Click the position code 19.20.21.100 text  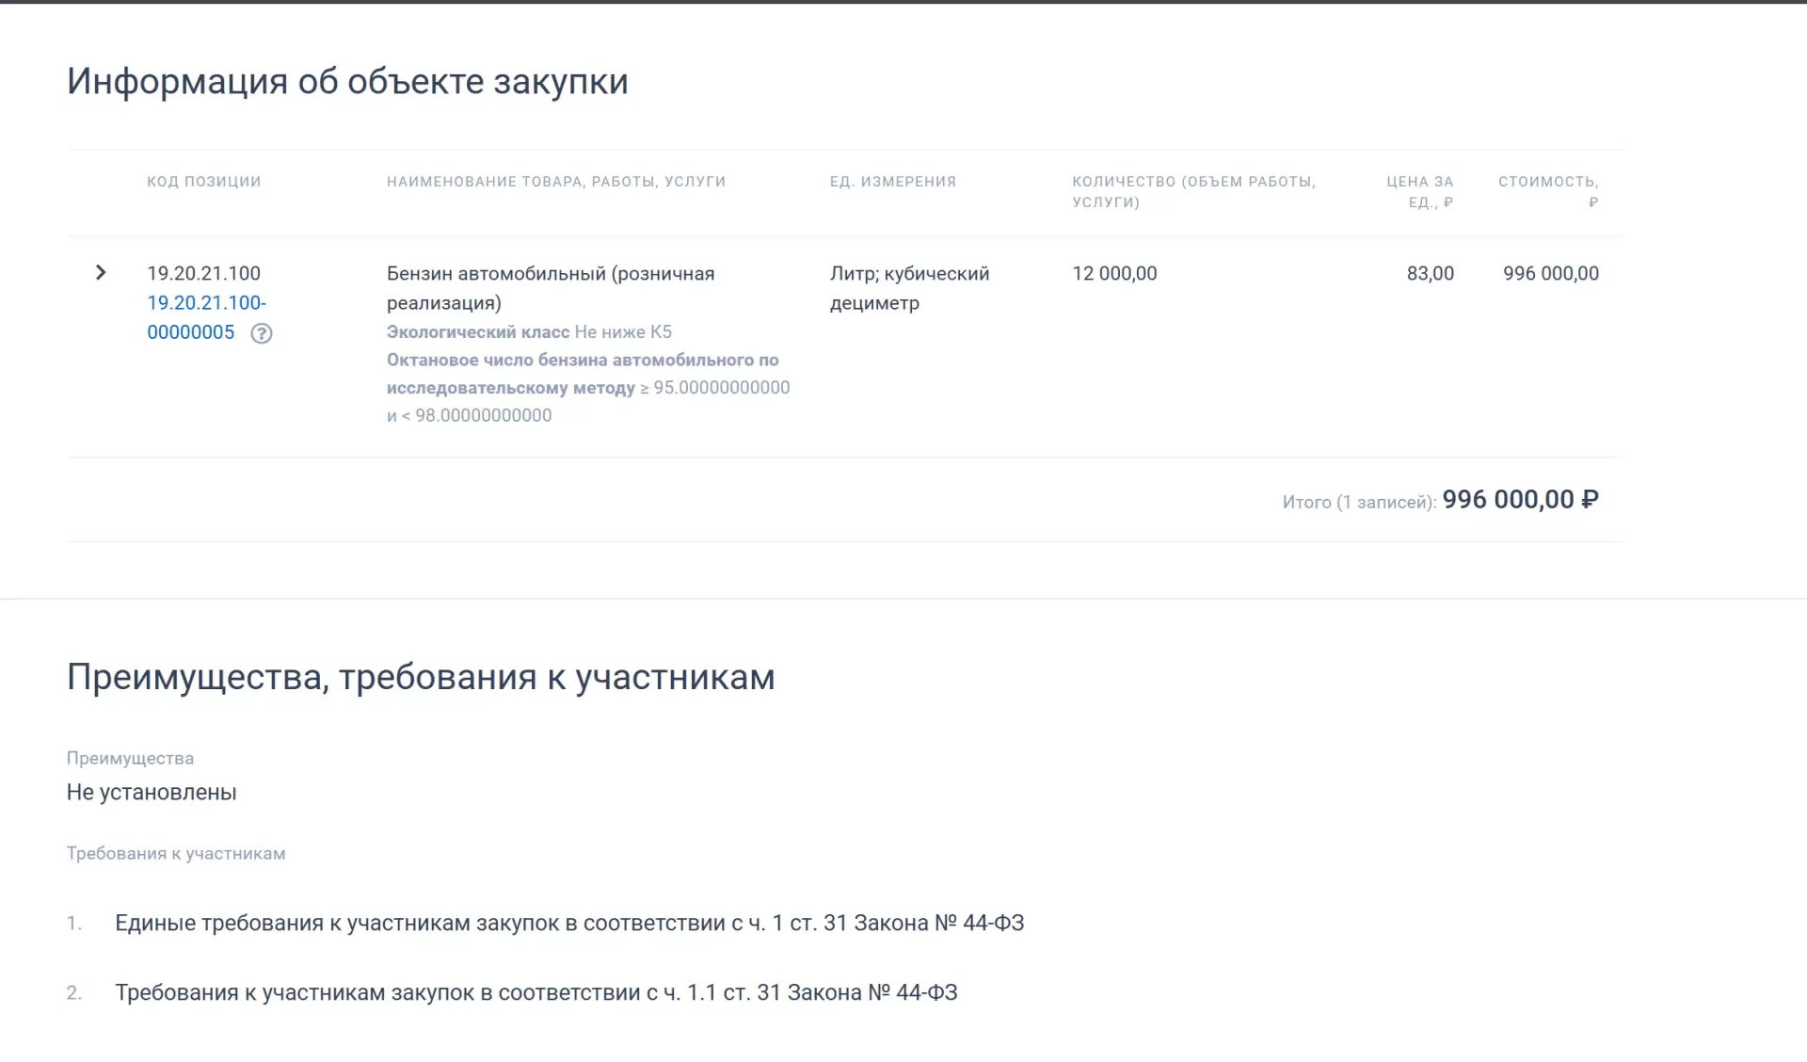(x=203, y=273)
